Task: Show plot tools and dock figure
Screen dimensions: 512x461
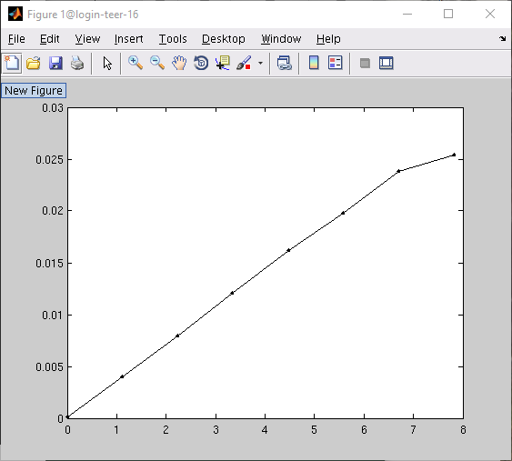Action: (386, 63)
